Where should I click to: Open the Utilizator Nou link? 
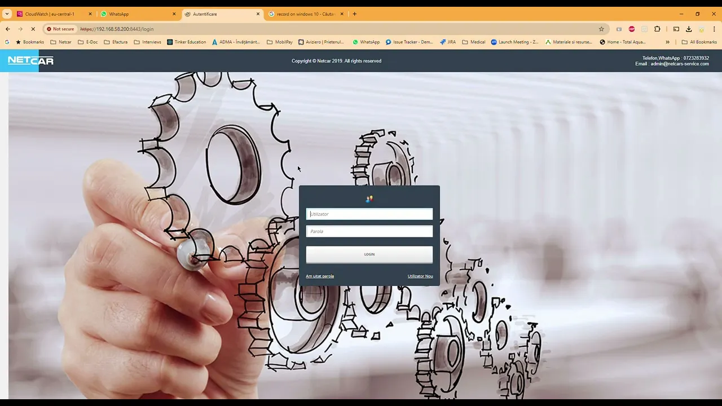[420, 276]
